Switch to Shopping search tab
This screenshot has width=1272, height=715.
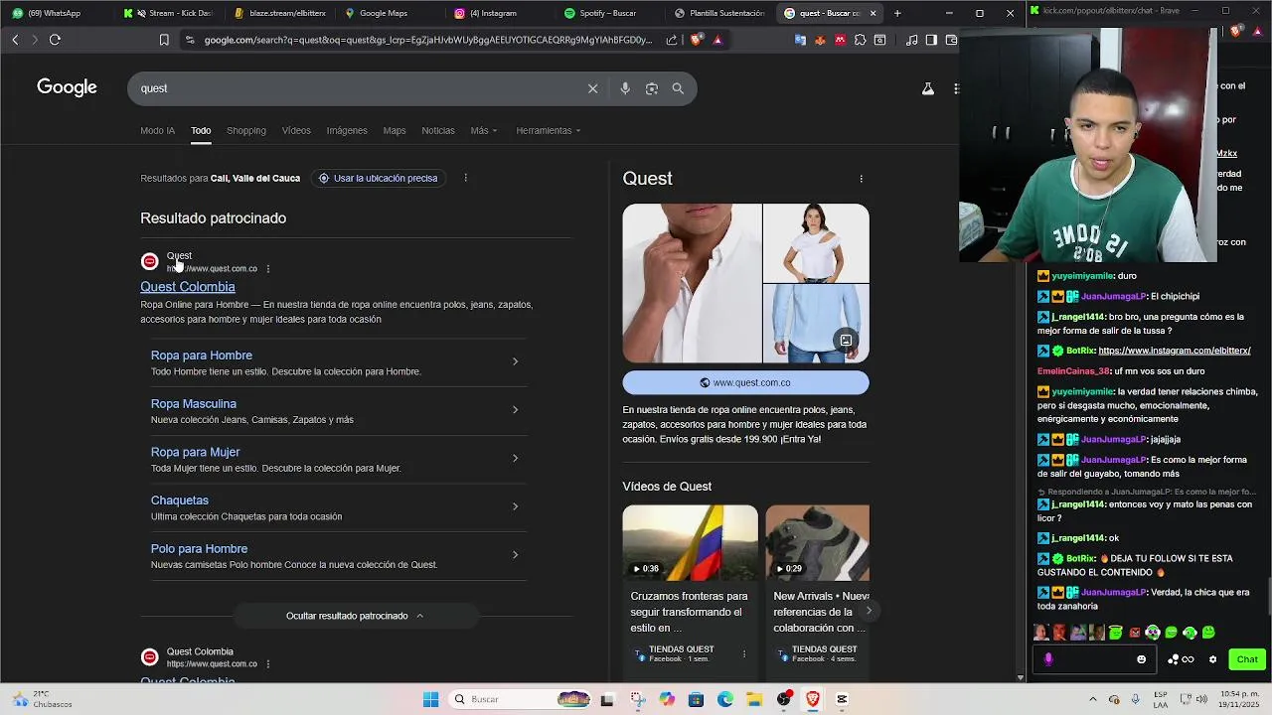point(246,130)
